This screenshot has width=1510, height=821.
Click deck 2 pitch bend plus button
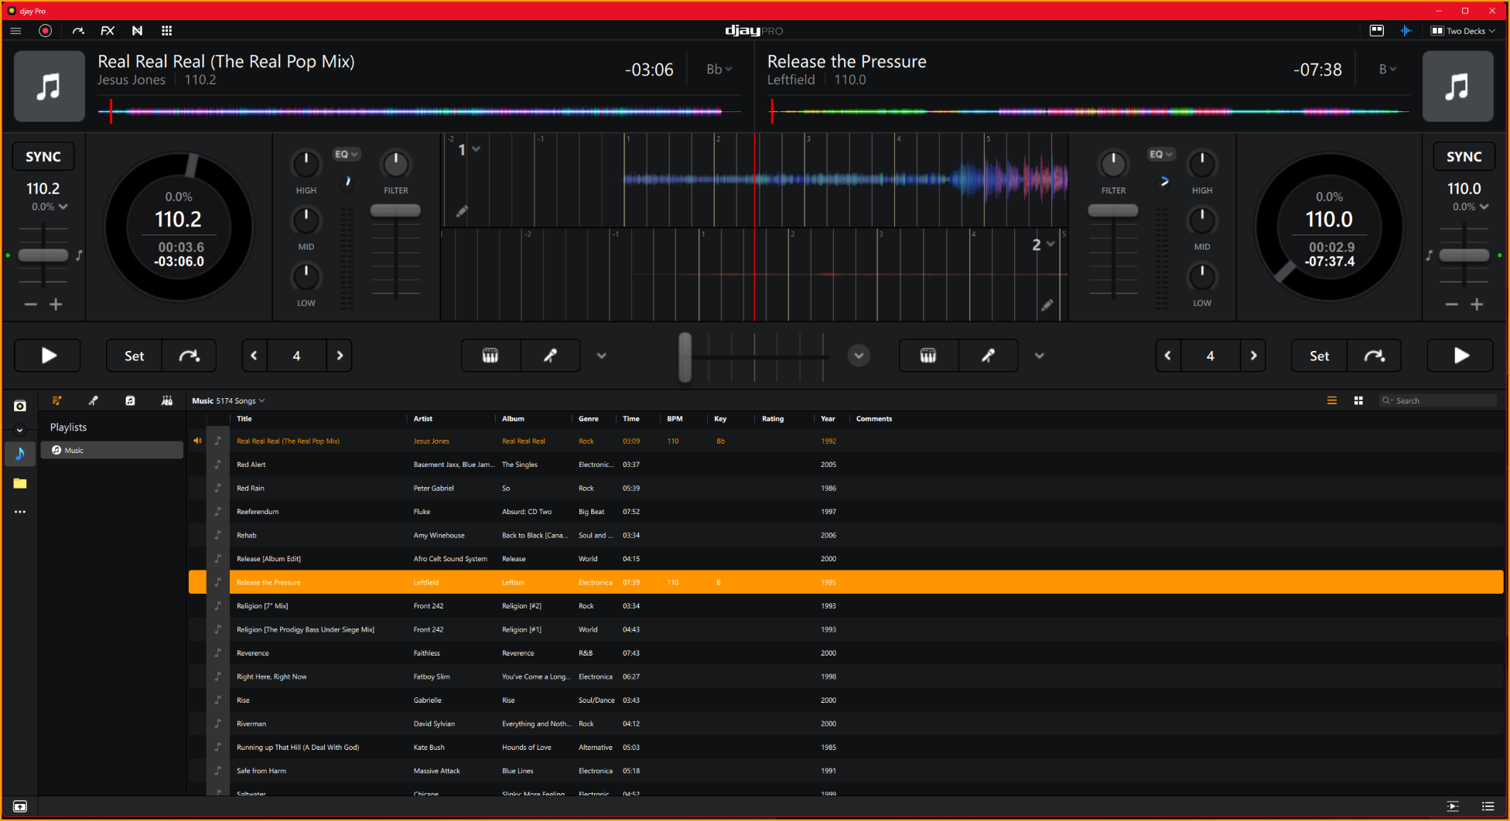tap(1477, 305)
